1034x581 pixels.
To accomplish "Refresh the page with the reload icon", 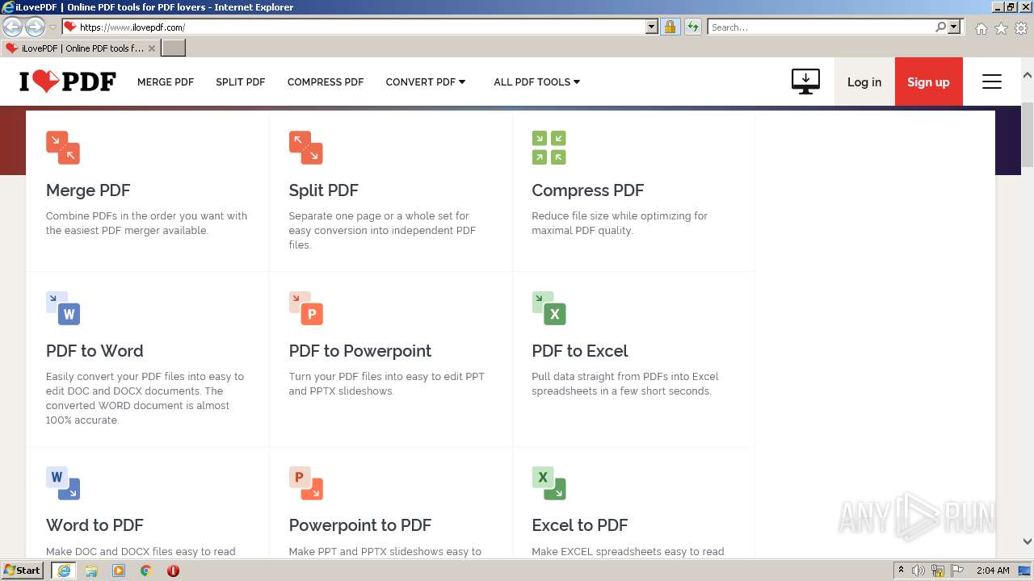I will [x=693, y=27].
